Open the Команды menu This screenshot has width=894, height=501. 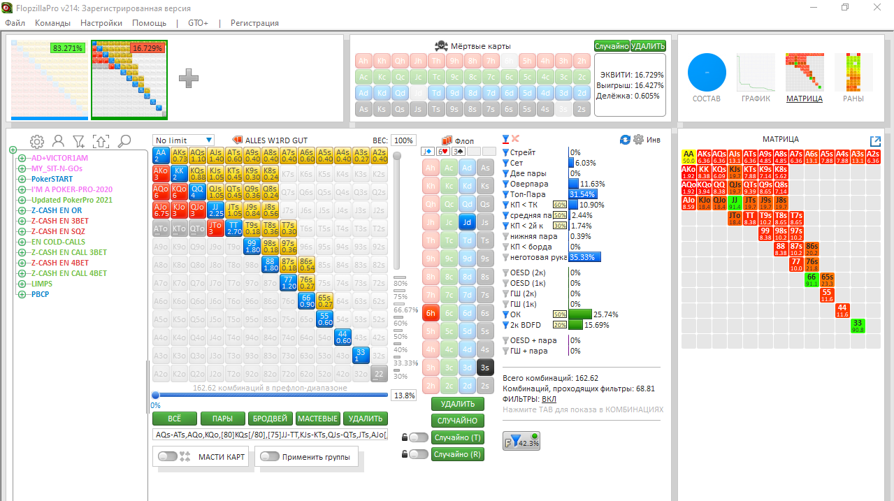coord(52,23)
